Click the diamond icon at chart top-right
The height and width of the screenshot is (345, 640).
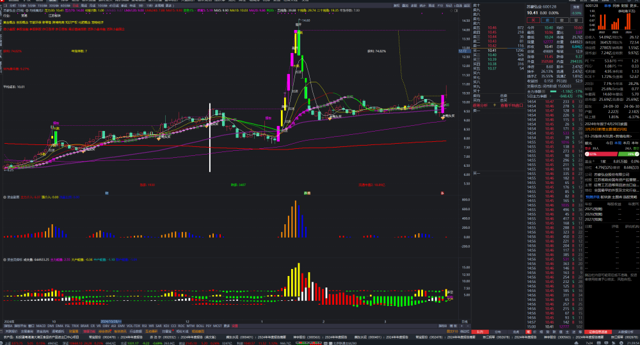(x=451, y=11)
